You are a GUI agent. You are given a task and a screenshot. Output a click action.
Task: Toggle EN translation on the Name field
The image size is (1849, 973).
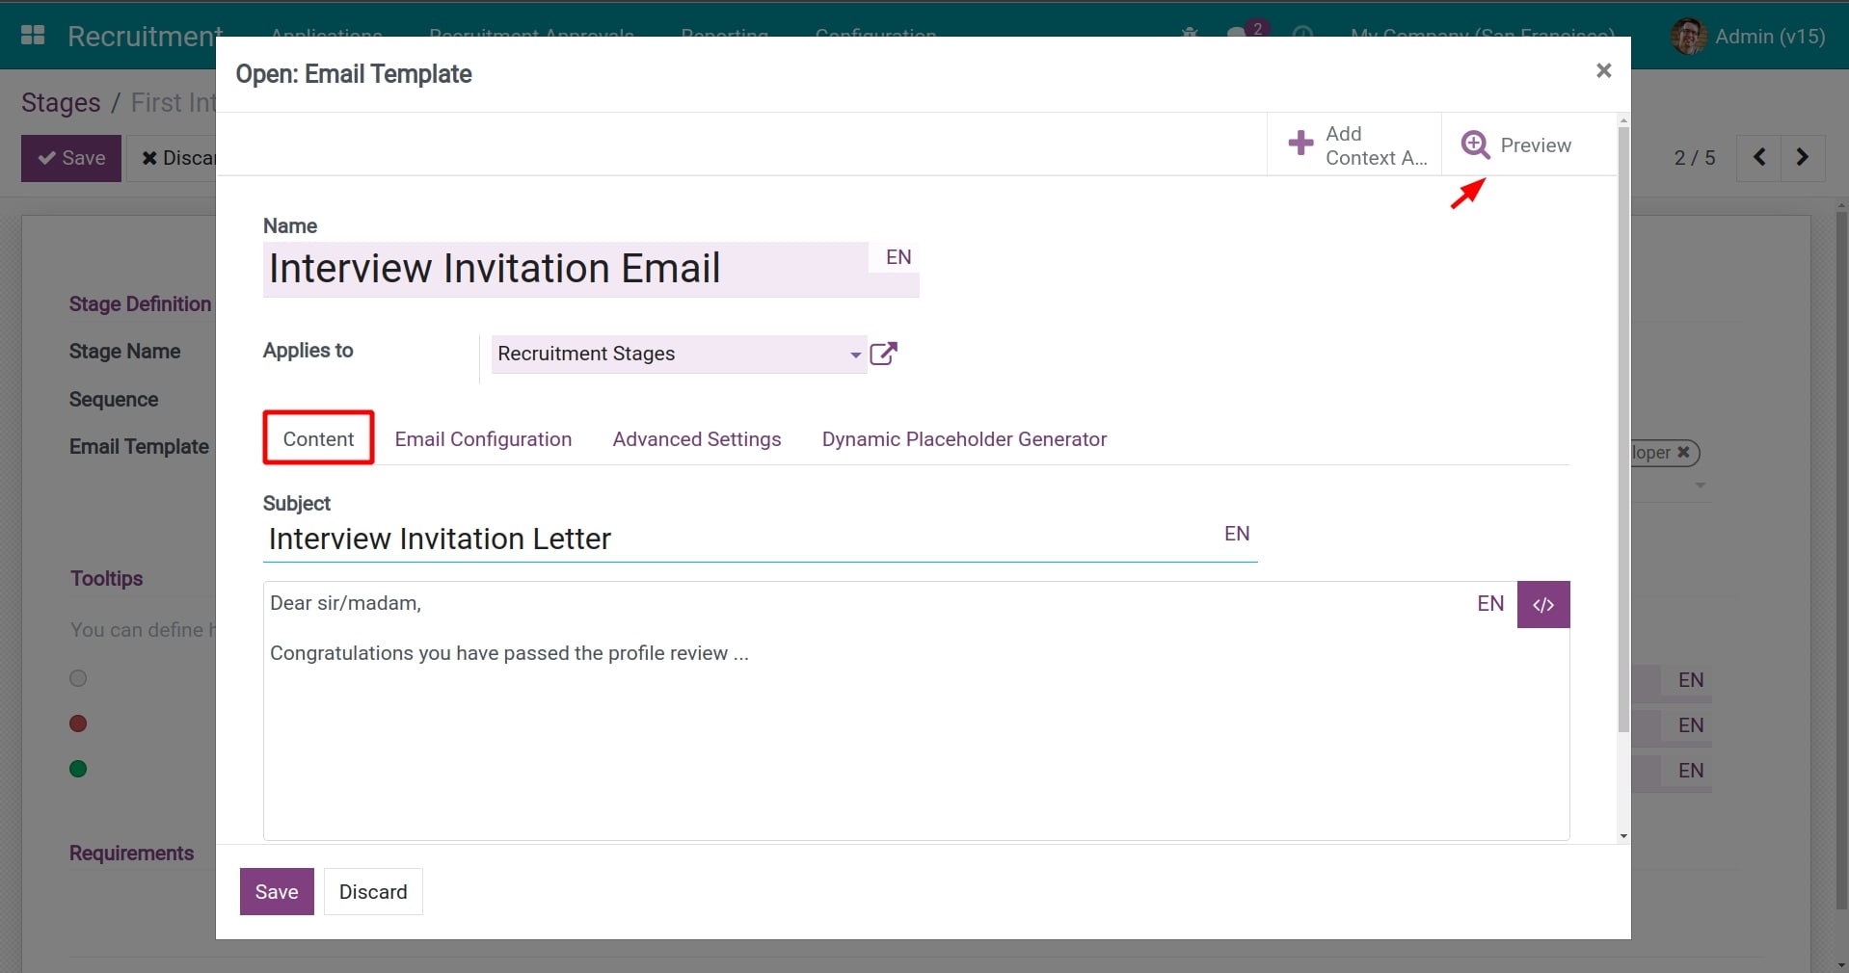[897, 256]
